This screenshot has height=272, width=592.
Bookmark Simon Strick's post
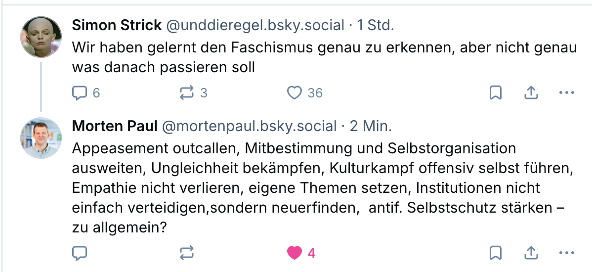tap(496, 92)
